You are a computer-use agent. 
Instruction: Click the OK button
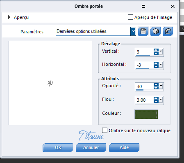coord(58,147)
